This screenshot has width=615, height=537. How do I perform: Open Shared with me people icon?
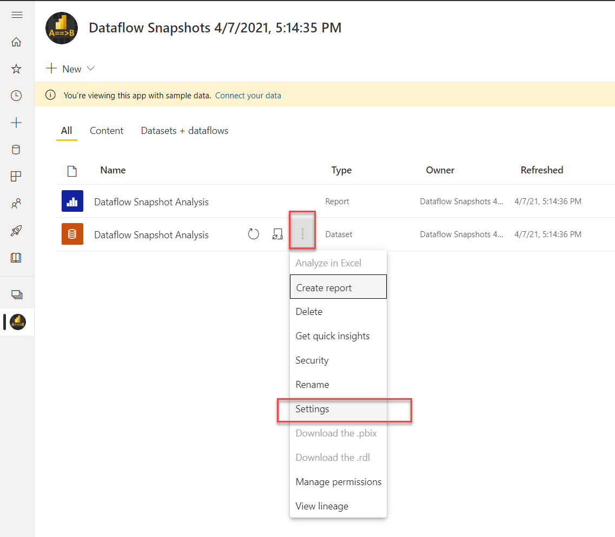(x=16, y=204)
